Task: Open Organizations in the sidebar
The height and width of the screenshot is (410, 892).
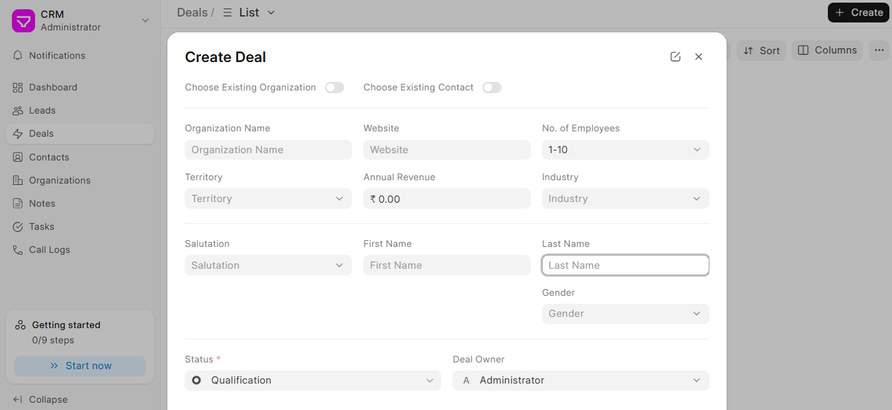Action: [x=60, y=180]
